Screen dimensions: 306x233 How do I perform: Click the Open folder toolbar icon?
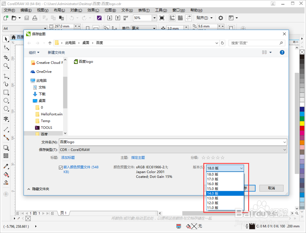[14, 18]
